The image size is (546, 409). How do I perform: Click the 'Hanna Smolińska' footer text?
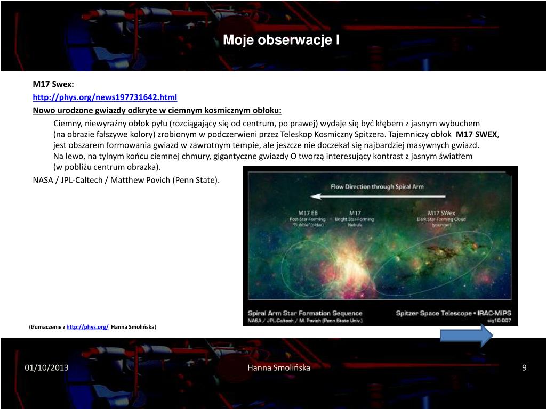coord(279,367)
